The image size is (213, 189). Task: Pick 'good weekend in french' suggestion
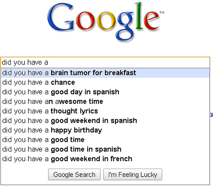105,159
